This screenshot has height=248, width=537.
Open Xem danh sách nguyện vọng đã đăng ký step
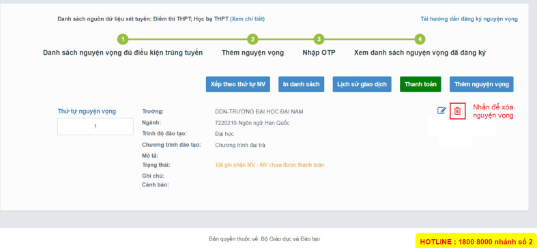420,53
